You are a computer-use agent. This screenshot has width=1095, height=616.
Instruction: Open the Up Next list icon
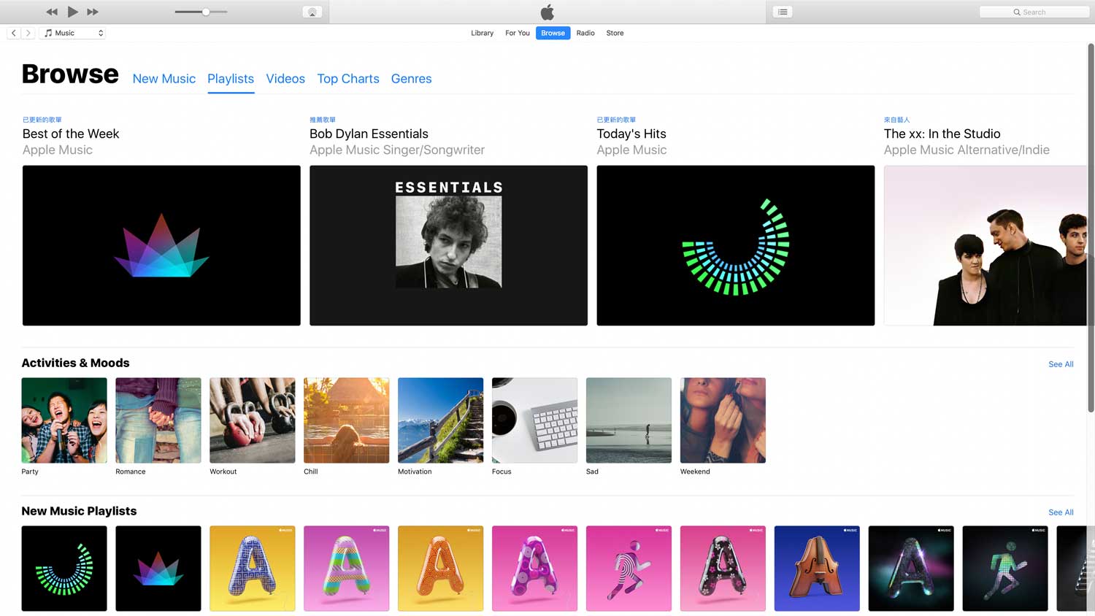(x=783, y=12)
